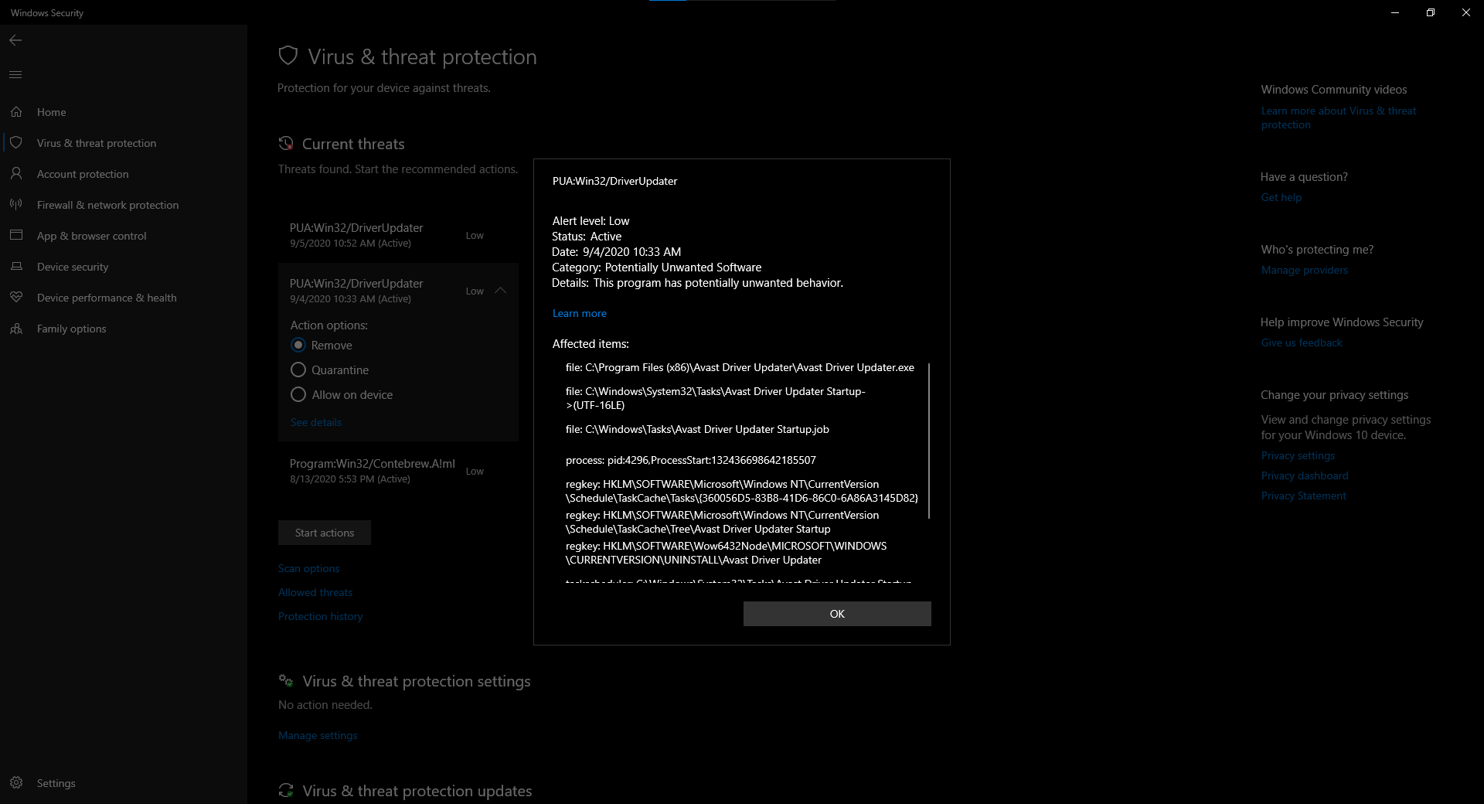Open Manage settings link
Viewport: 1484px width, 804px height.
click(x=318, y=735)
